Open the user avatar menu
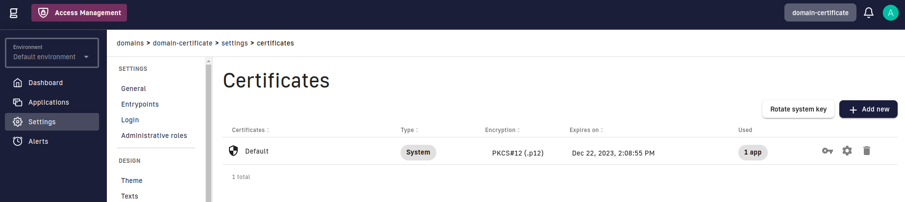This screenshot has width=905, height=202. 890,13
